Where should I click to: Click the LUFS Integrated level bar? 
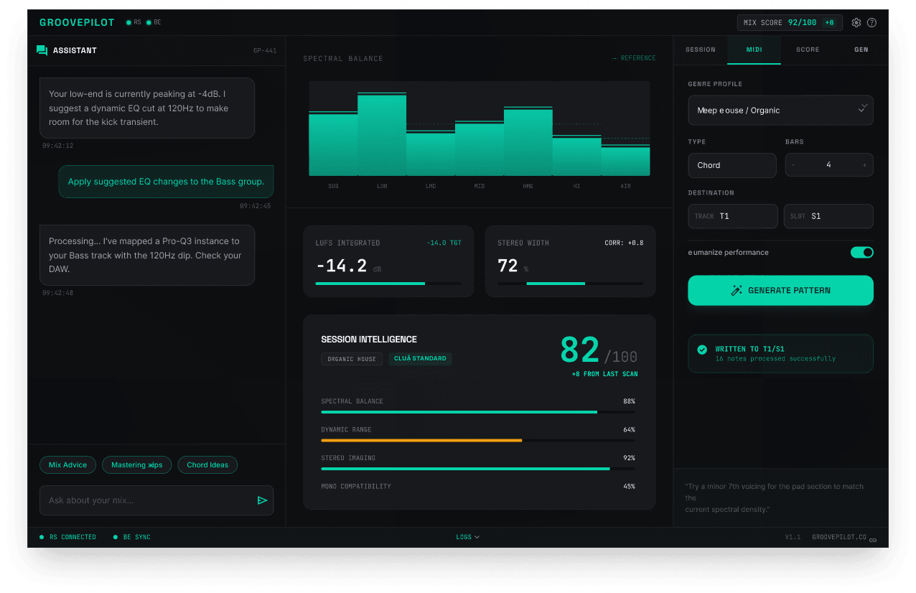click(x=388, y=284)
